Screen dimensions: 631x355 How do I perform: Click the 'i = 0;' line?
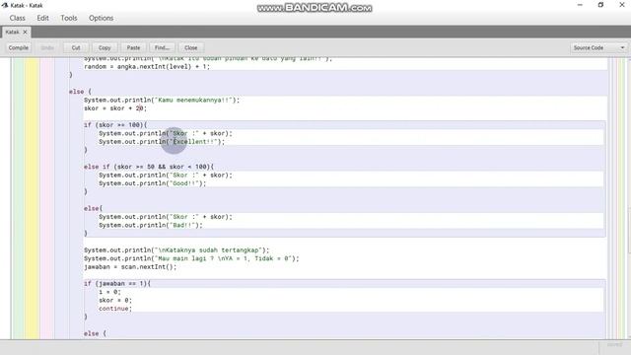(x=109, y=292)
